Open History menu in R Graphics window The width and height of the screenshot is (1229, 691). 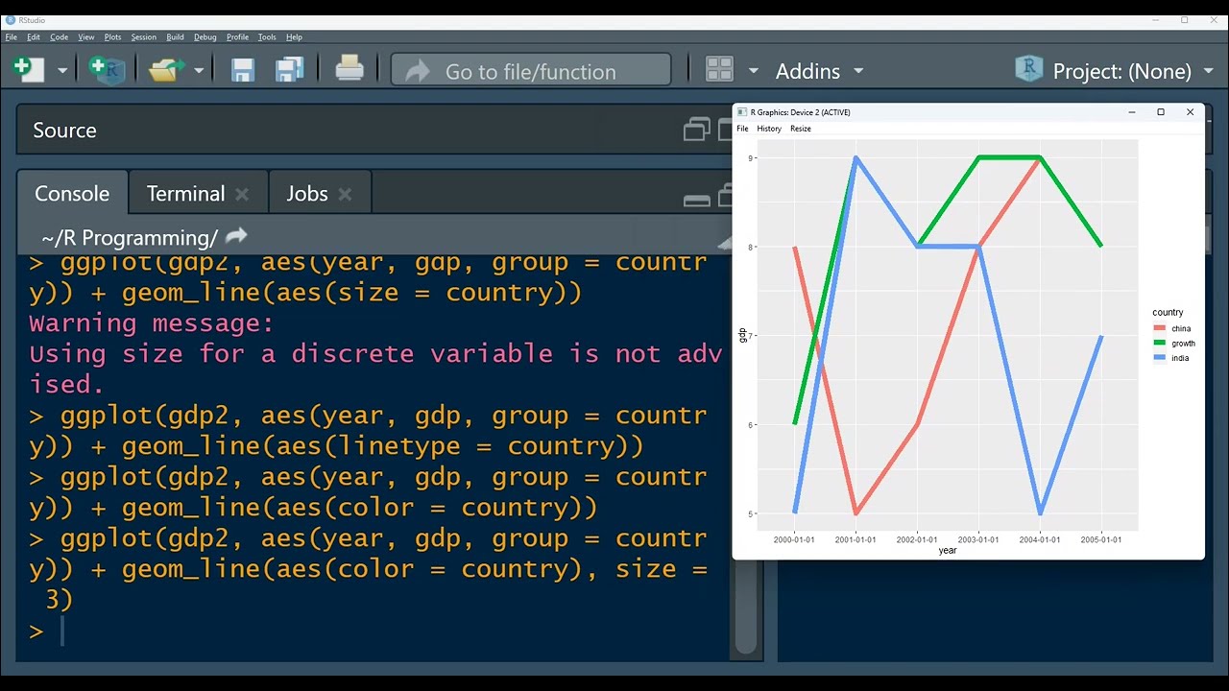pyautogui.click(x=769, y=129)
